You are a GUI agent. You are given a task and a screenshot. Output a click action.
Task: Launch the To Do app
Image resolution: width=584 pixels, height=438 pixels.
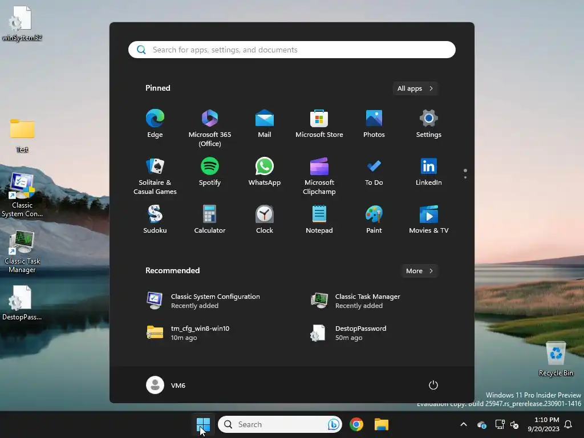(374, 172)
